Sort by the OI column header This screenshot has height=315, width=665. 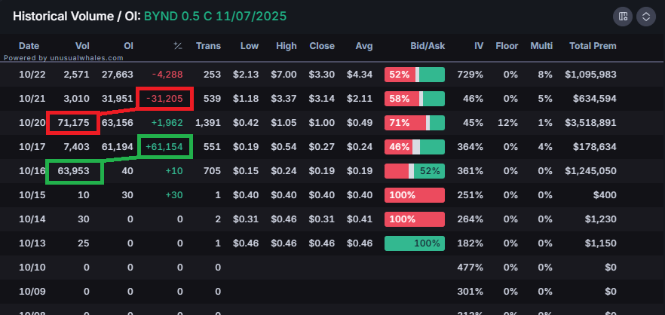[127, 46]
